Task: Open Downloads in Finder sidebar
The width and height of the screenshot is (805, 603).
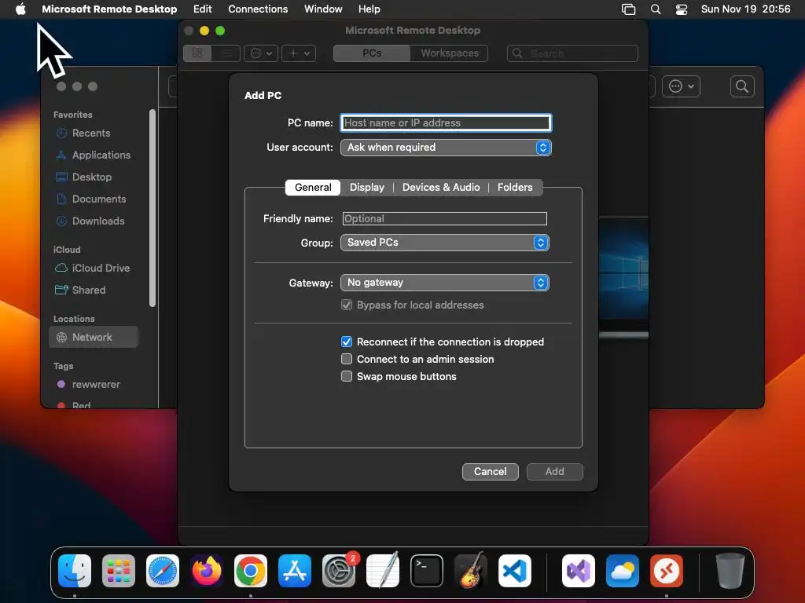Action: pos(98,221)
